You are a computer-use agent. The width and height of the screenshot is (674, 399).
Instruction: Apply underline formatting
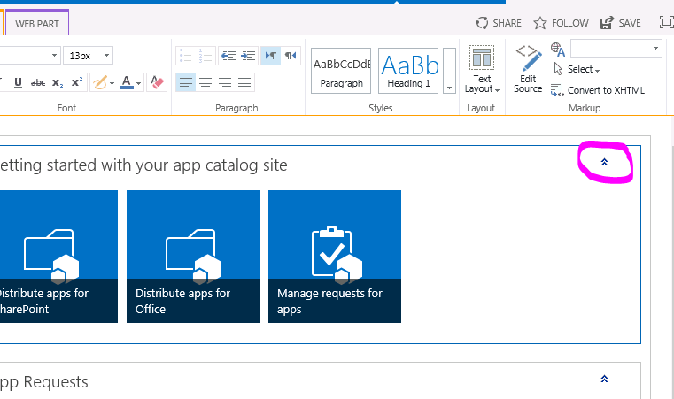(x=18, y=82)
